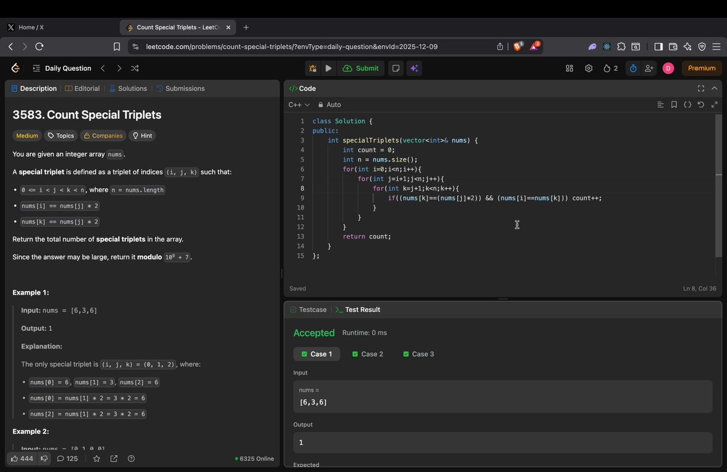Image resolution: width=727 pixels, height=472 pixels.
Task: Reveal the Hint
Action: coord(142,136)
